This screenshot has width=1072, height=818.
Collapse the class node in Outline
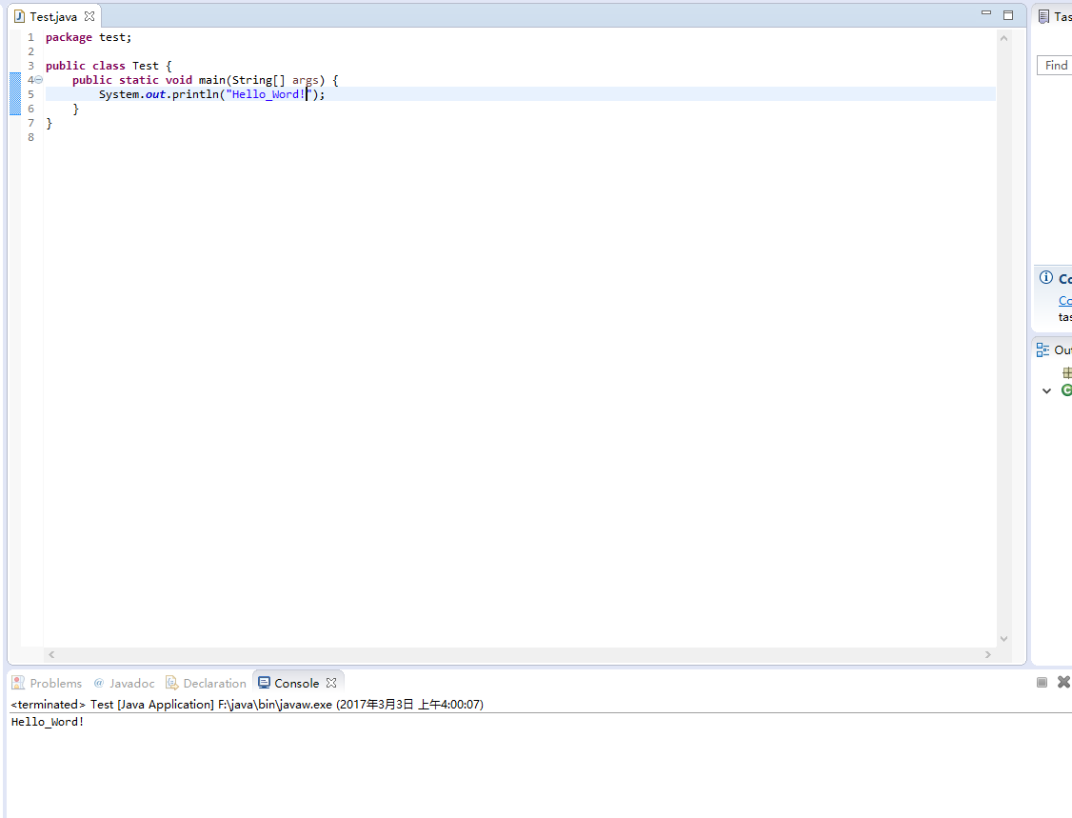coord(1046,390)
